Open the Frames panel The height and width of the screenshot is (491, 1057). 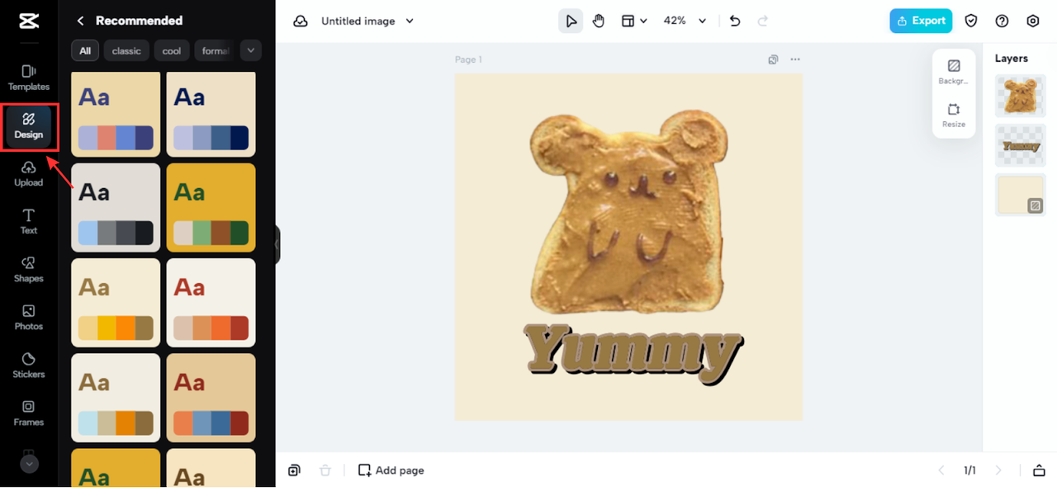tap(29, 413)
